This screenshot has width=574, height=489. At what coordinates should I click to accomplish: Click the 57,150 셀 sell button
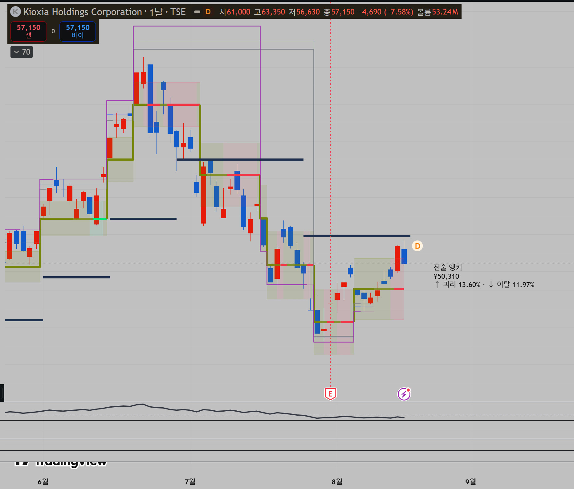click(x=29, y=31)
